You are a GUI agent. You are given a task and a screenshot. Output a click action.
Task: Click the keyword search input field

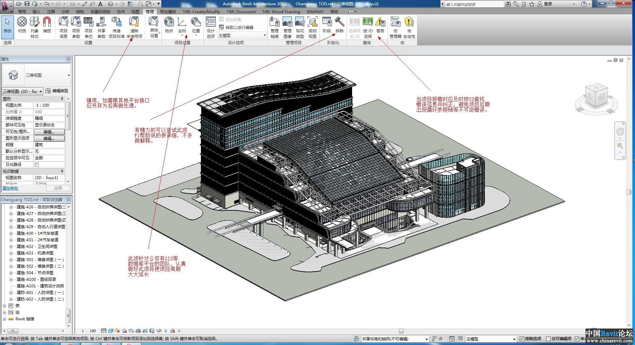pos(474,4)
